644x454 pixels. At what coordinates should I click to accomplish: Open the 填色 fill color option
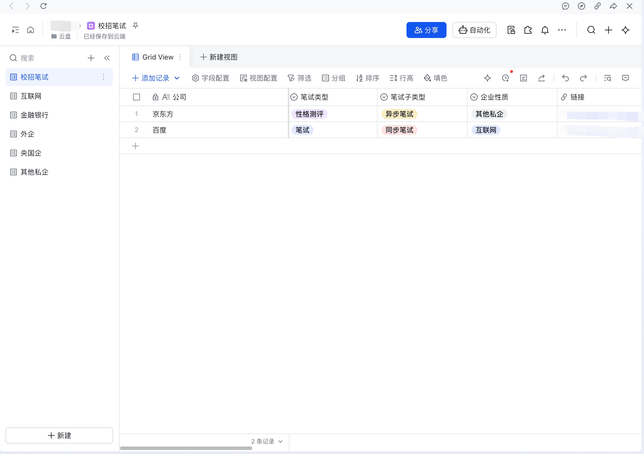point(435,78)
